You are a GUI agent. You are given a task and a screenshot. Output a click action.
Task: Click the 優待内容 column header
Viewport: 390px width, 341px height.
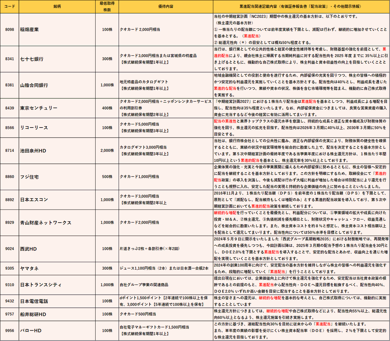click(166, 6)
